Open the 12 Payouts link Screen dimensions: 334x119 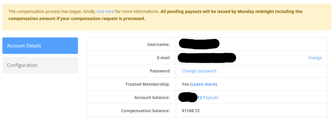(208, 97)
